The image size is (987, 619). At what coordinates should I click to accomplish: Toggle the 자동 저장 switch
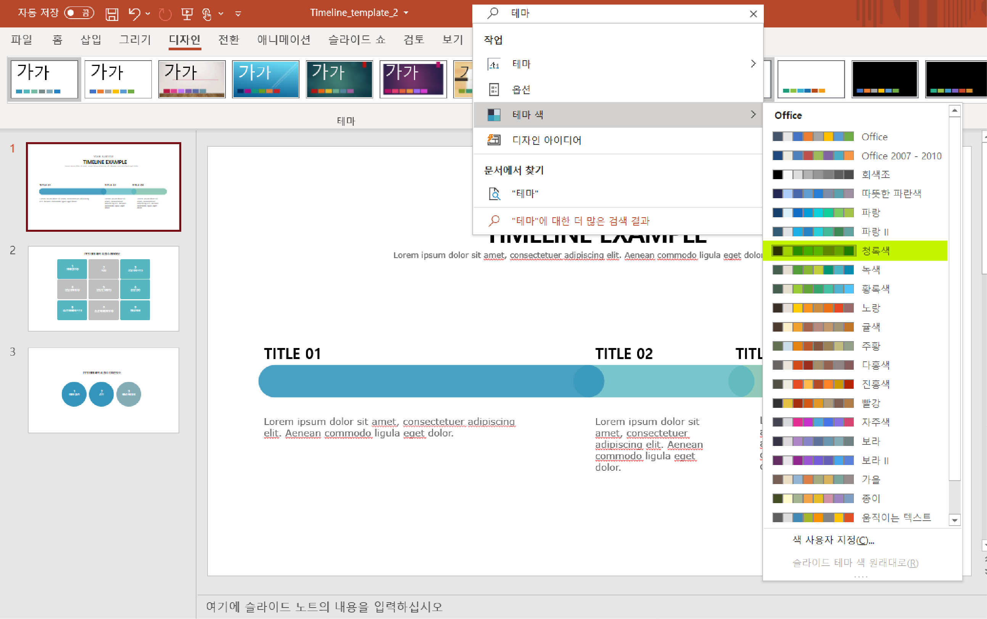[79, 13]
